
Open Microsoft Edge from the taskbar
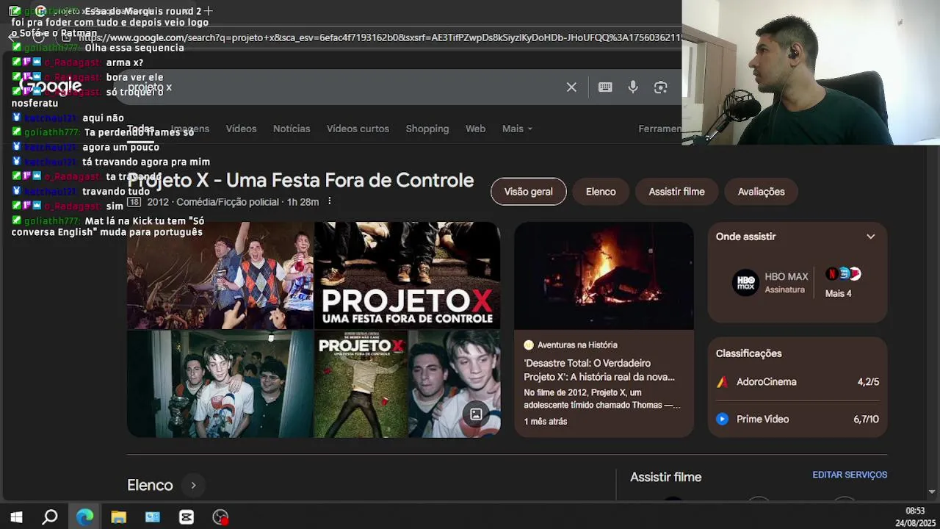tap(84, 517)
